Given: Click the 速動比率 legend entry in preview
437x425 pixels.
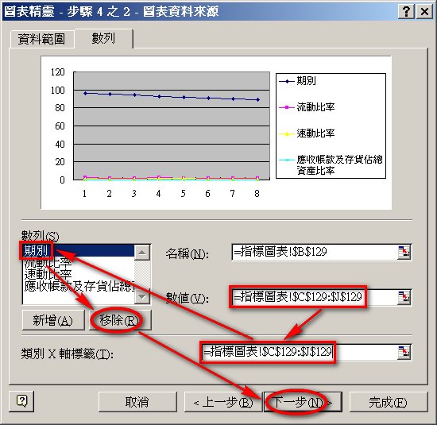Looking at the screenshot, I should point(307,133).
